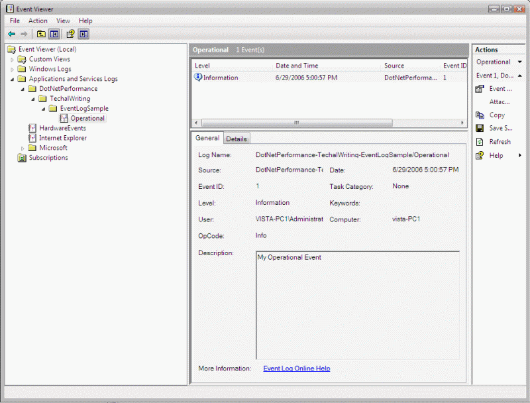Open Help from the Actions pane
This screenshot has height=403, width=530.
496,155
